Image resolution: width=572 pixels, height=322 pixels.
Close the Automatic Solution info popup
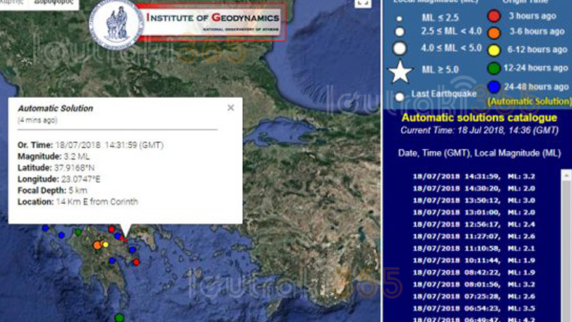230,108
